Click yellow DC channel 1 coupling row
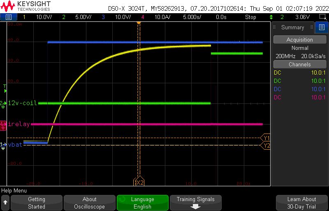329x211 pixels. (300, 73)
